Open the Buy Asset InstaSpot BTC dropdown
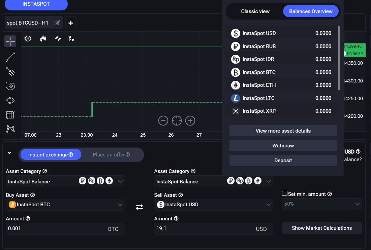This screenshot has height=250, width=371. pos(65,205)
